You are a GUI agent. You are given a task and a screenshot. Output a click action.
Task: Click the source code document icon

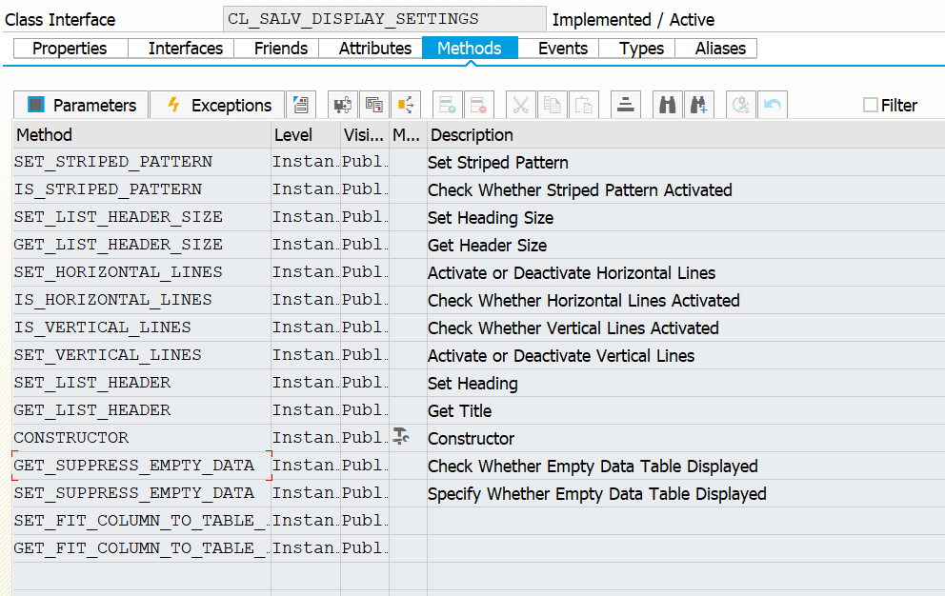coord(301,105)
